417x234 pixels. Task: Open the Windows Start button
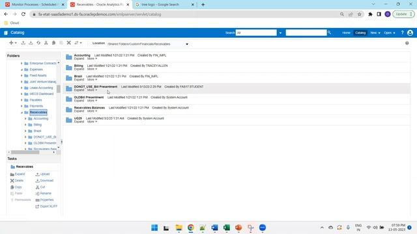(x=154, y=227)
